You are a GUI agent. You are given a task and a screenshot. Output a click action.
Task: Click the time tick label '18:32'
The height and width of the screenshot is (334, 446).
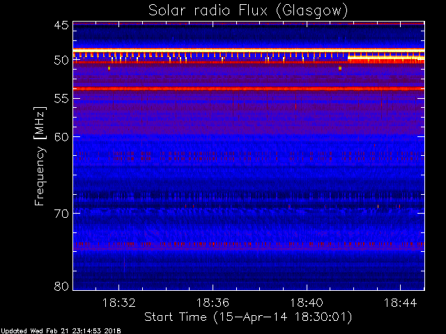[119, 303]
